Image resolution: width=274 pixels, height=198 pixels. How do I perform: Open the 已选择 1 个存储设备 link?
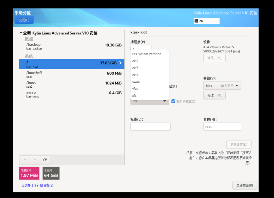click(37, 185)
